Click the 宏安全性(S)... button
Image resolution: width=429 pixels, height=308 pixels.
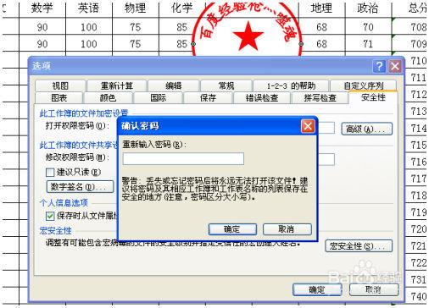359,246
